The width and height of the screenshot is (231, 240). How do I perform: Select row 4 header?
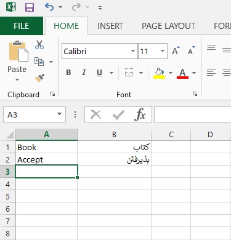[7, 184]
